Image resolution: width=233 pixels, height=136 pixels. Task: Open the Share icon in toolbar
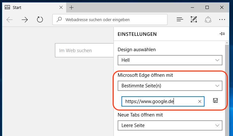coord(208,20)
